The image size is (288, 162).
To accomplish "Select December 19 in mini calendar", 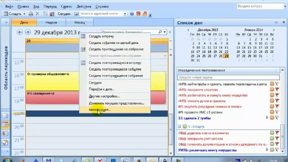I will tap(209, 52).
